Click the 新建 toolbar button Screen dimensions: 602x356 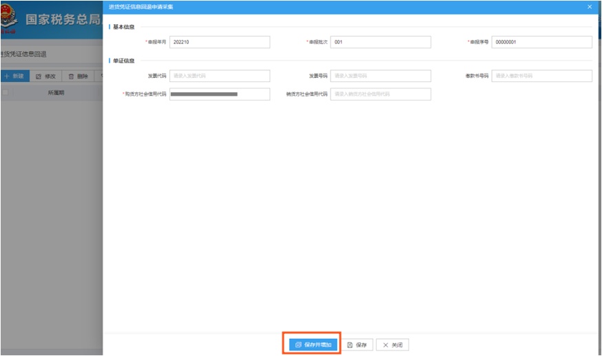click(x=14, y=76)
